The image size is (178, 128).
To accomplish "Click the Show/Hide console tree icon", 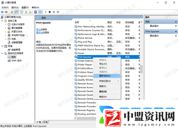I will pos(16,12).
